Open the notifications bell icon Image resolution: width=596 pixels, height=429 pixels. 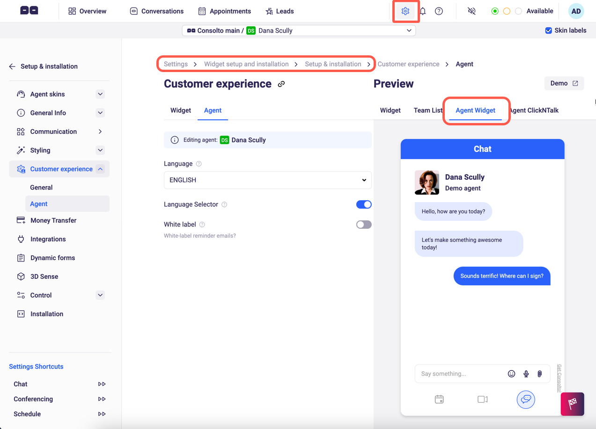pos(422,11)
